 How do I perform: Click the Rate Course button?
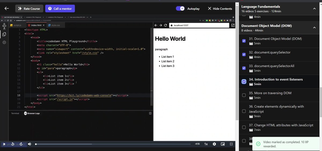(29, 9)
